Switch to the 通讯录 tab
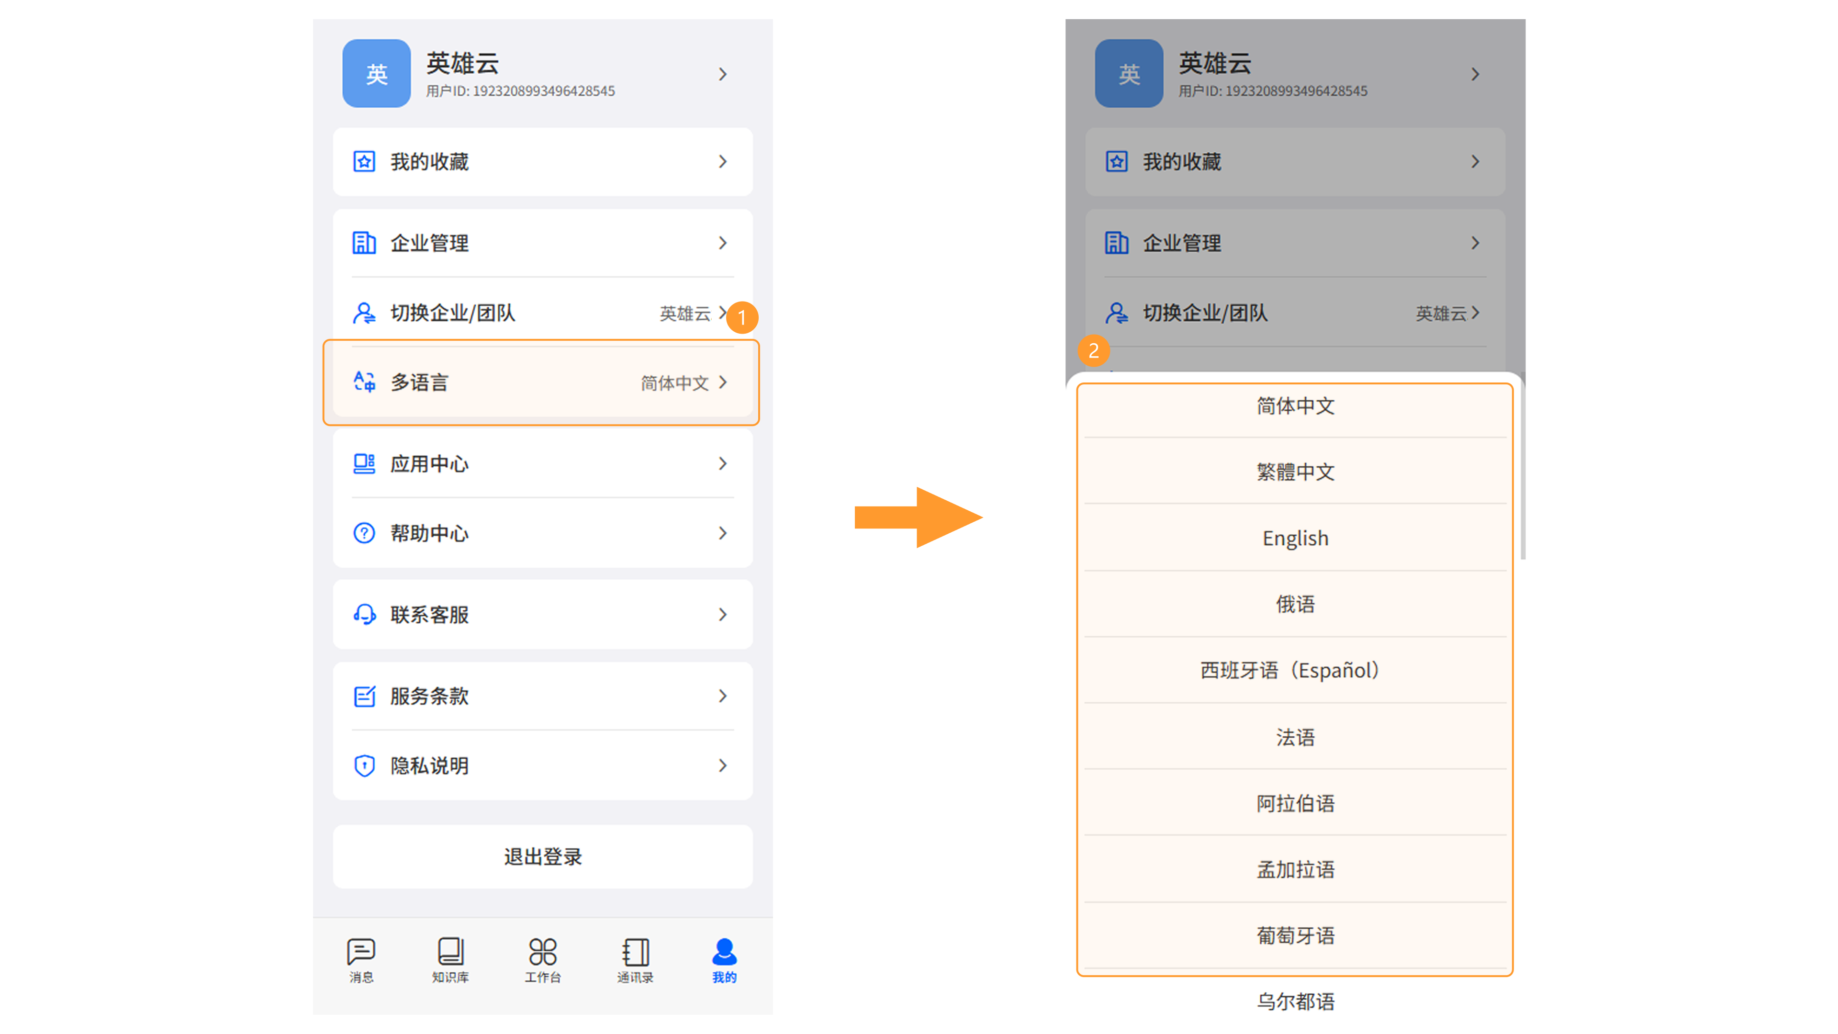The width and height of the screenshot is (1838, 1034). 635,960
